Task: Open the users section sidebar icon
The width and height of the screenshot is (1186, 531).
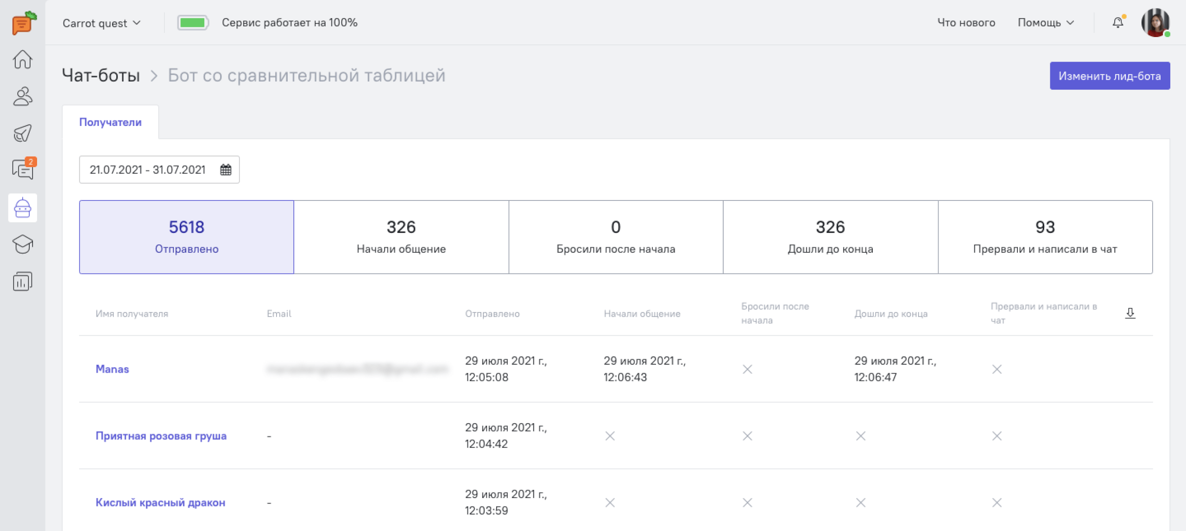Action: [x=22, y=96]
